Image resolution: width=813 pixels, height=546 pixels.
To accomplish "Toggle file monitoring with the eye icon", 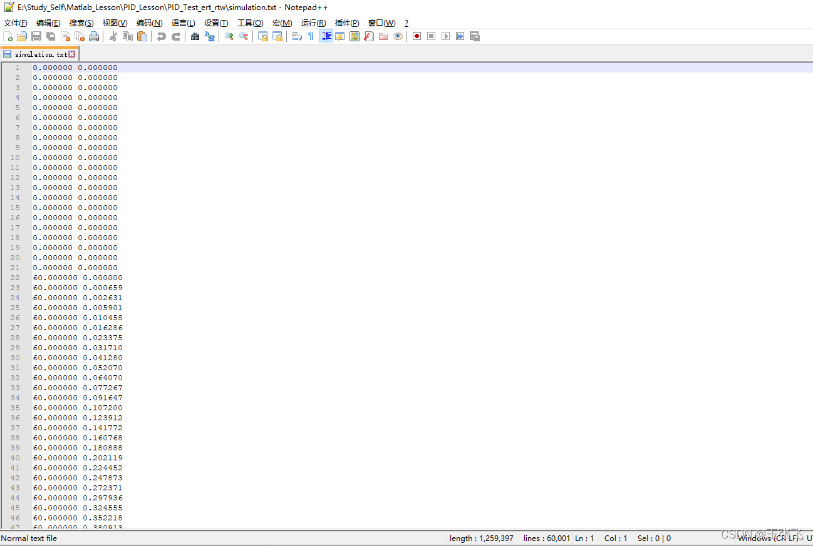I will pyautogui.click(x=398, y=36).
